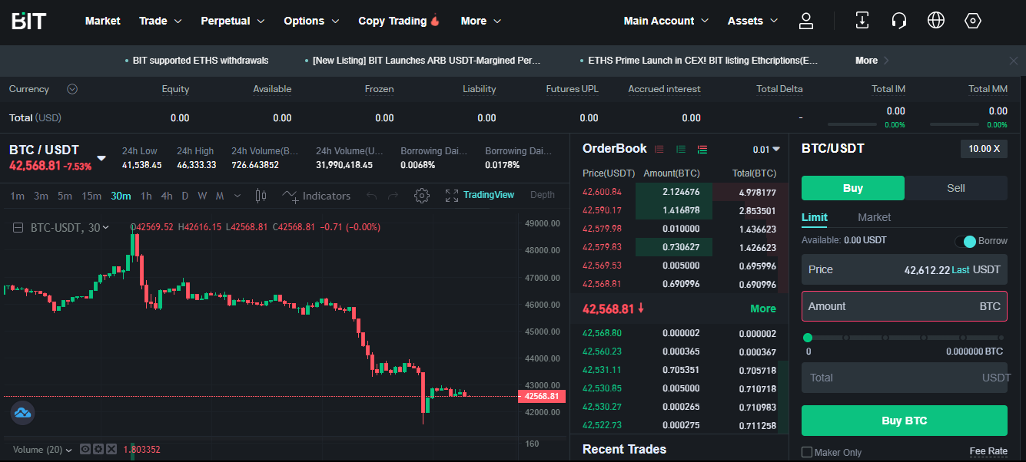
Task: Click the Total USDT input field
Action: [905, 378]
